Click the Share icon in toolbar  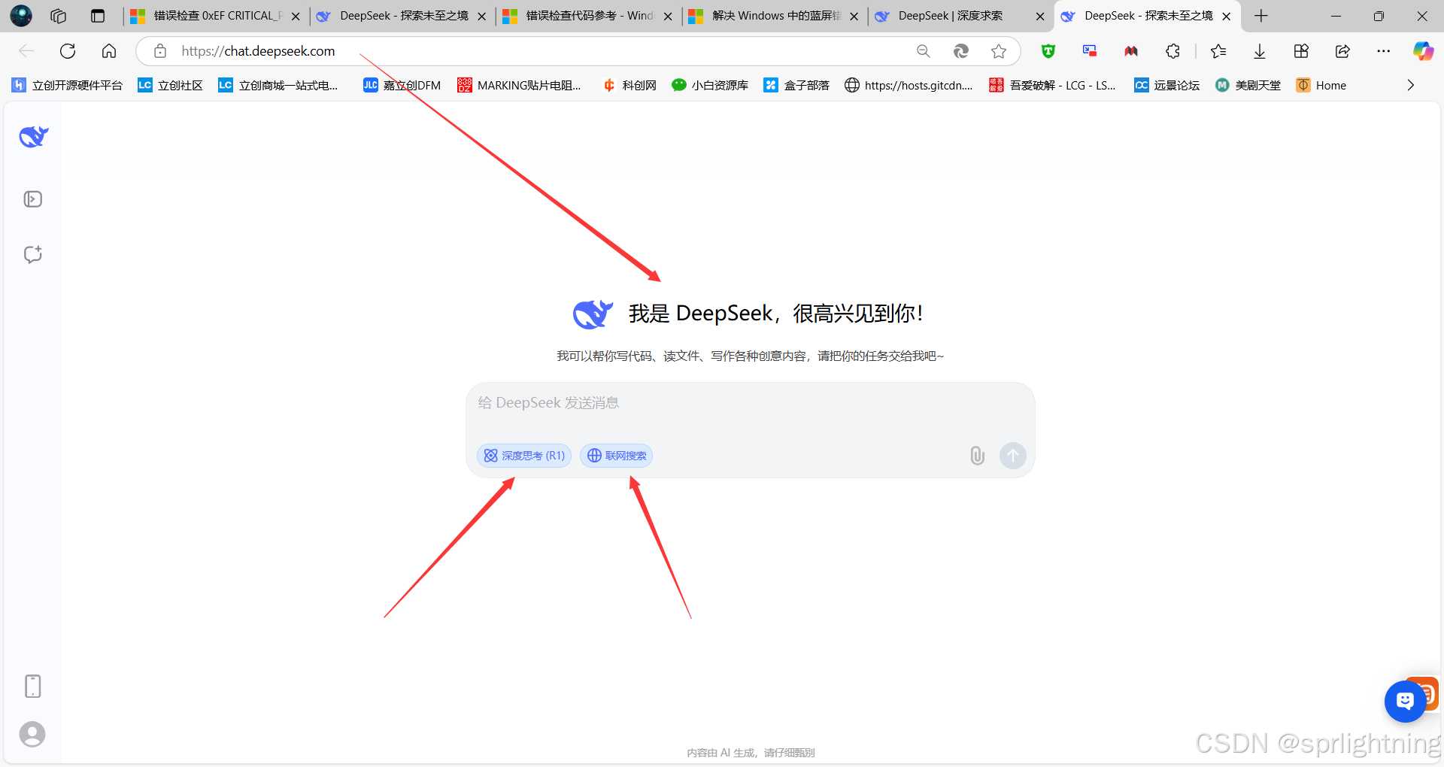pos(1342,51)
